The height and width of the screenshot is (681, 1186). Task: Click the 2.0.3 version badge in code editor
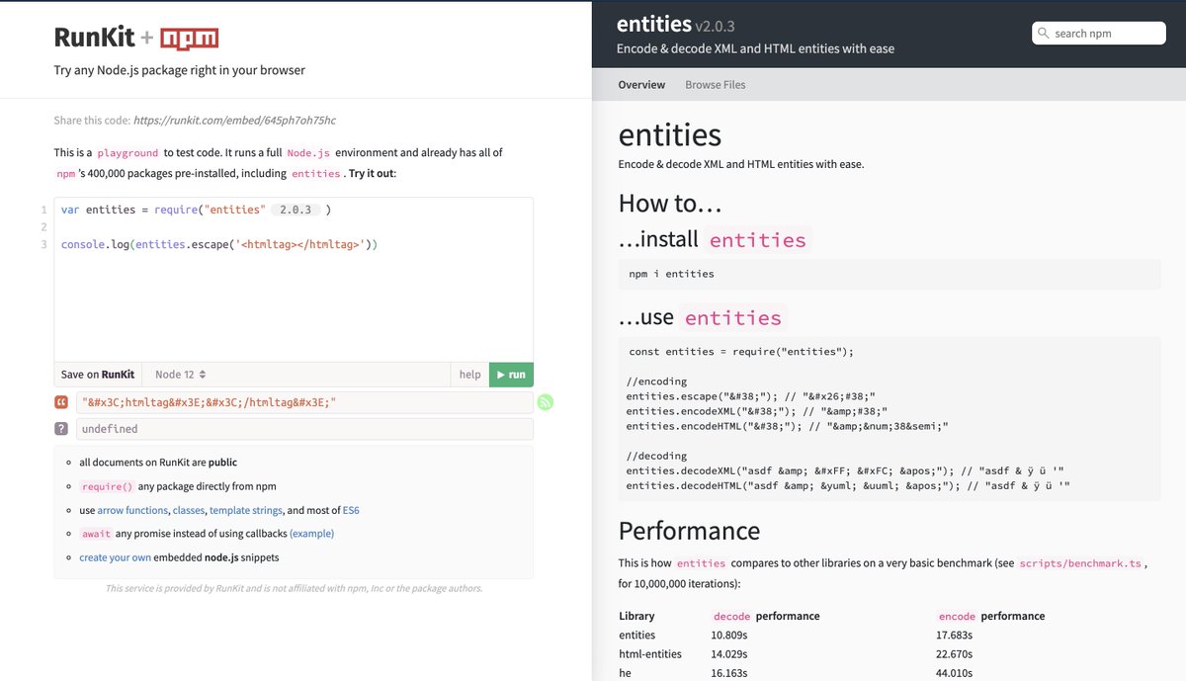point(296,210)
